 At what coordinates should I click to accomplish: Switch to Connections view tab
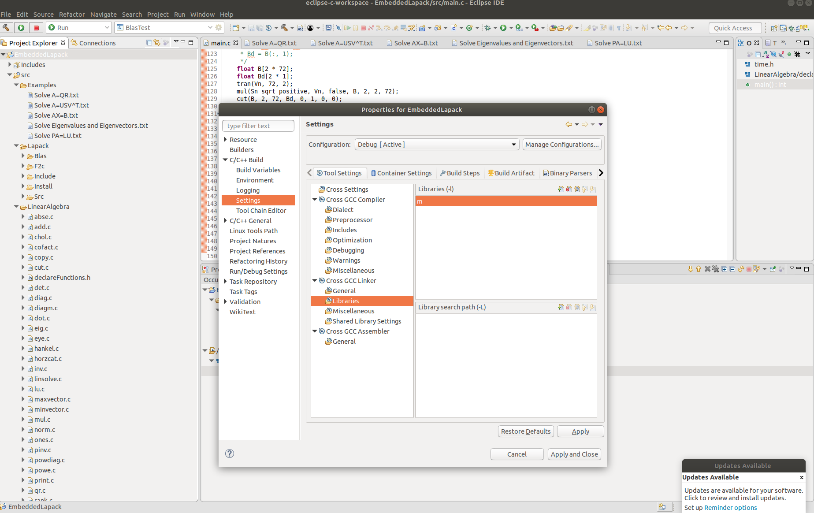[x=93, y=43]
